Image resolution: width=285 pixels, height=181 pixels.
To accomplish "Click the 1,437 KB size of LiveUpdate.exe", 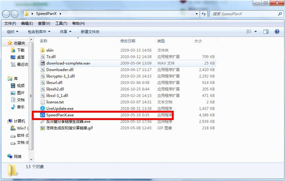I will (x=207, y=108).
